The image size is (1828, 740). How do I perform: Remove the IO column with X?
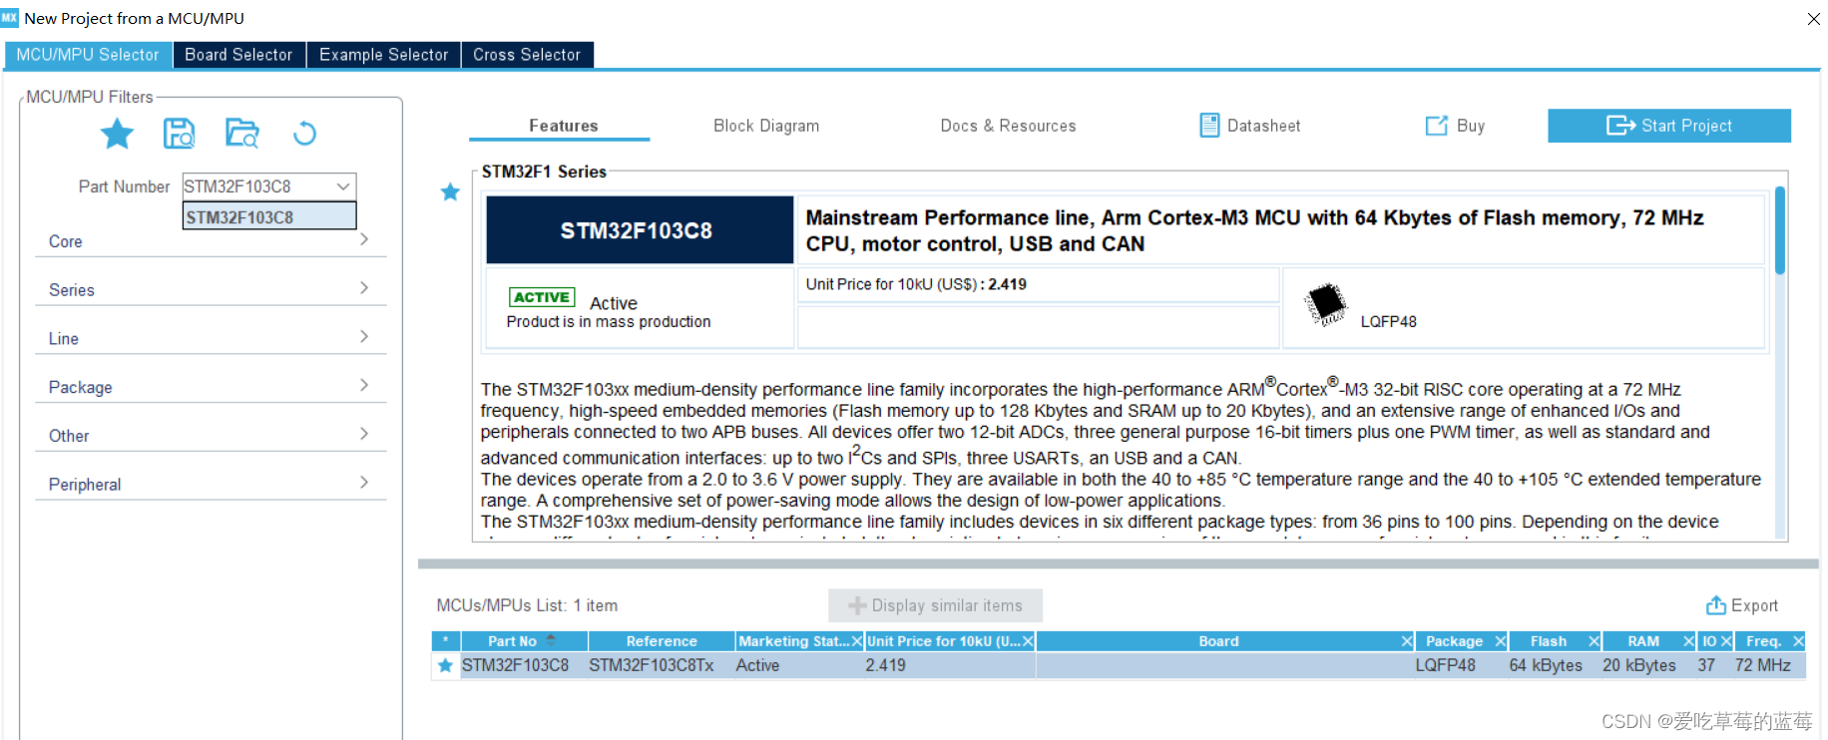[1726, 641]
